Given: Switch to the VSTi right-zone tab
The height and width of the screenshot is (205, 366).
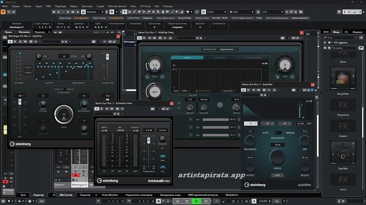Looking at the screenshot, I should point(326,32).
